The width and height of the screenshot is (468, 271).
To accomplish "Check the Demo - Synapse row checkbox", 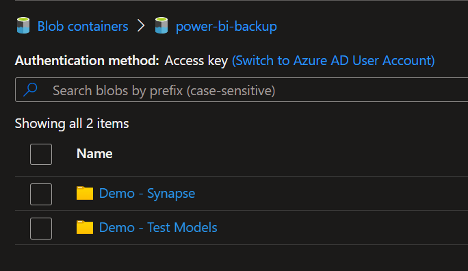I will coord(41,194).
